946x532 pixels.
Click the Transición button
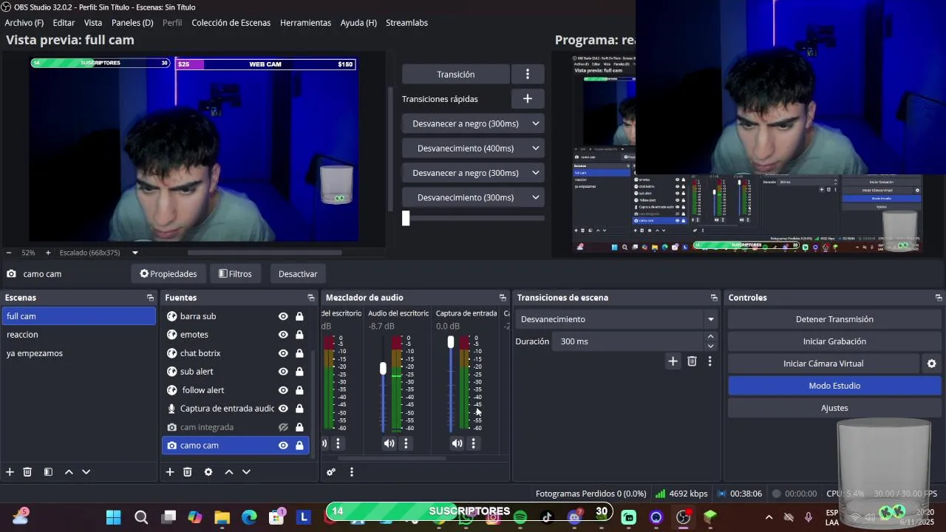point(456,74)
